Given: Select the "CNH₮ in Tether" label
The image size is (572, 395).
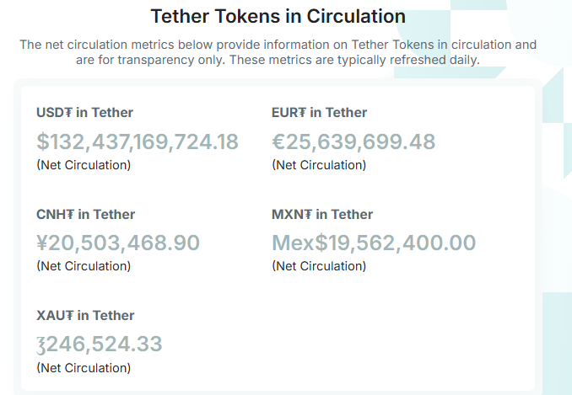Looking at the screenshot, I should [x=85, y=215].
